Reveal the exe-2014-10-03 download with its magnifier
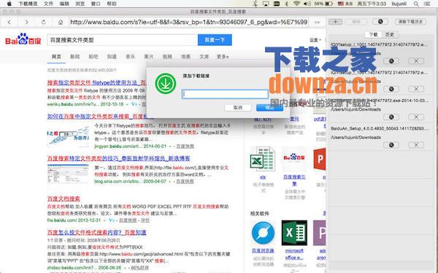438x273 pixels. point(391,117)
